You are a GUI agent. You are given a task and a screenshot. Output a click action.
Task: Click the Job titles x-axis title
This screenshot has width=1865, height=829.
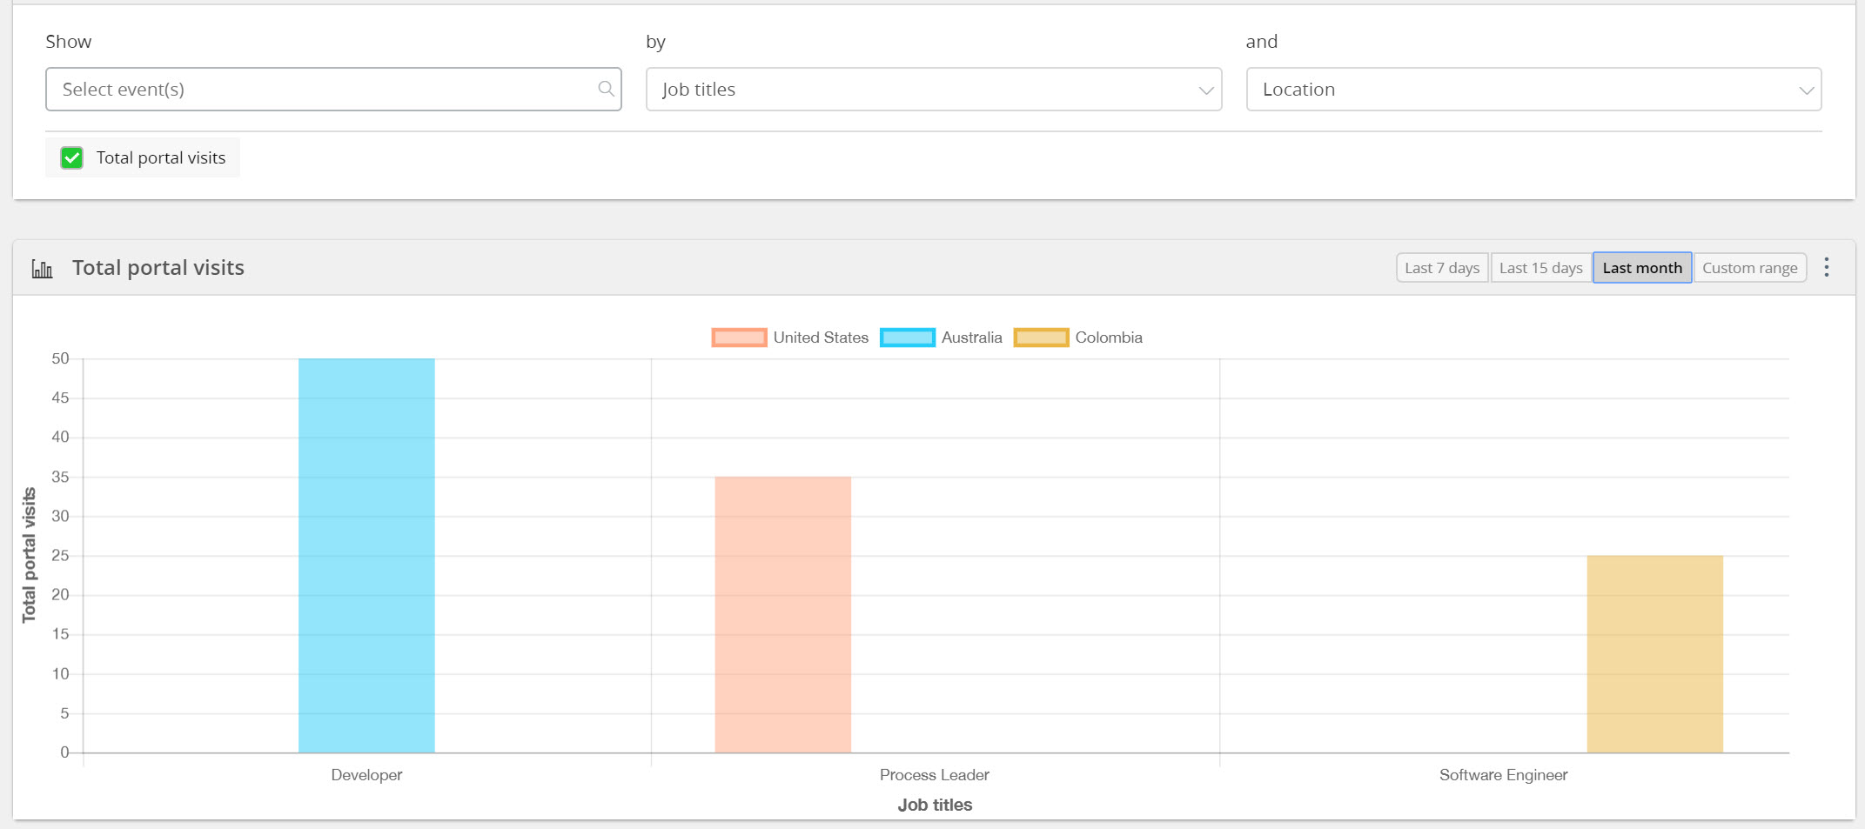935,805
